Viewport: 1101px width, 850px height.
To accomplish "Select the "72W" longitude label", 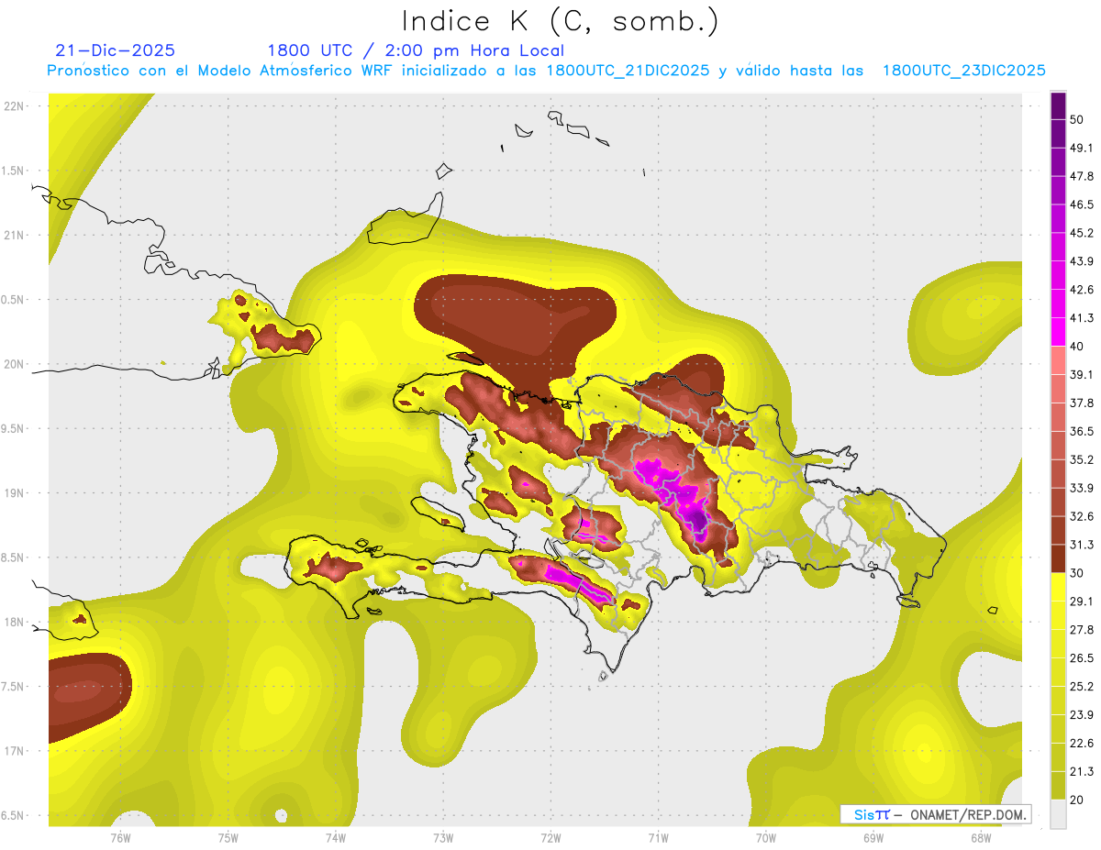I will tap(550, 838).
